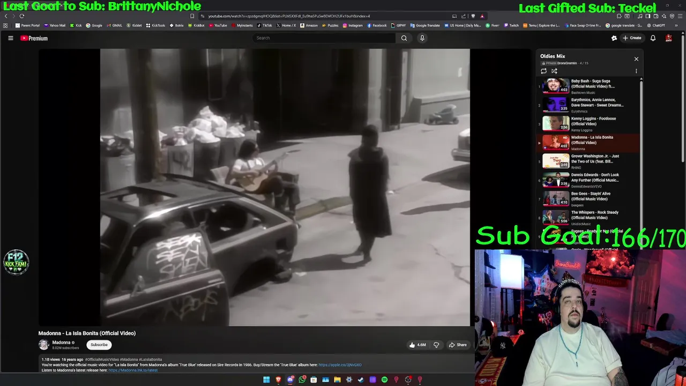This screenshot has height=386, width=686.
Task: Click the Create button
Action: click(632, 38)
